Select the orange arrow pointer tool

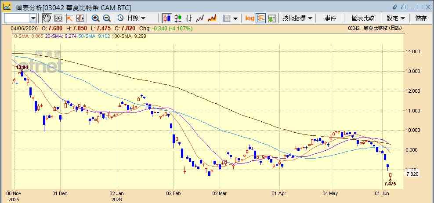69,18
